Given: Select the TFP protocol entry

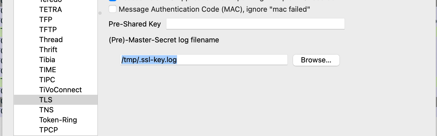Looking at the screenshot, I should point(46,20).
